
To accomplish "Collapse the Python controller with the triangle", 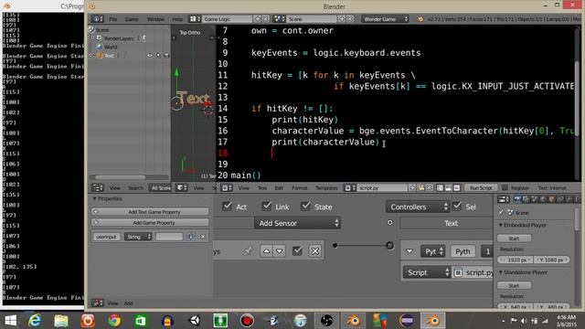I will click(409, 251).
